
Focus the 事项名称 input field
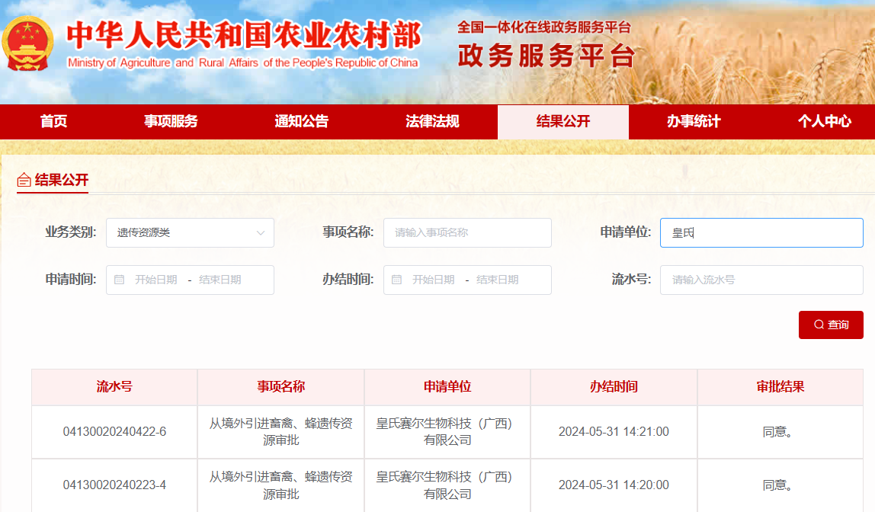click(467, 232)
